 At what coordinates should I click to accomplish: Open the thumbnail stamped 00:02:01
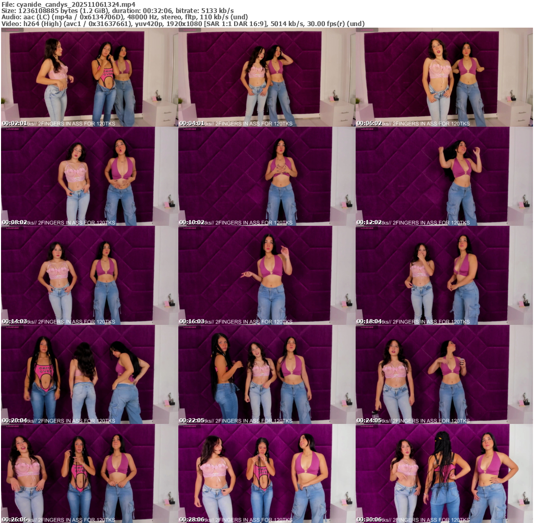(89, 77)
